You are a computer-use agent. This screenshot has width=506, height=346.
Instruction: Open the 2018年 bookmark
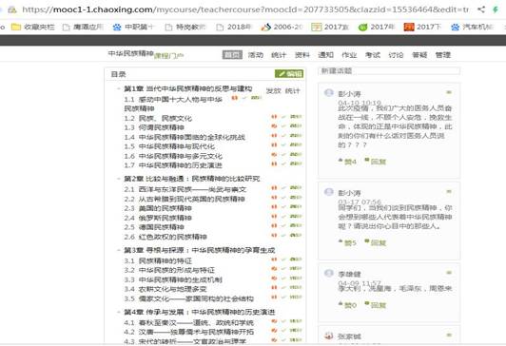(x=234, y=27)
